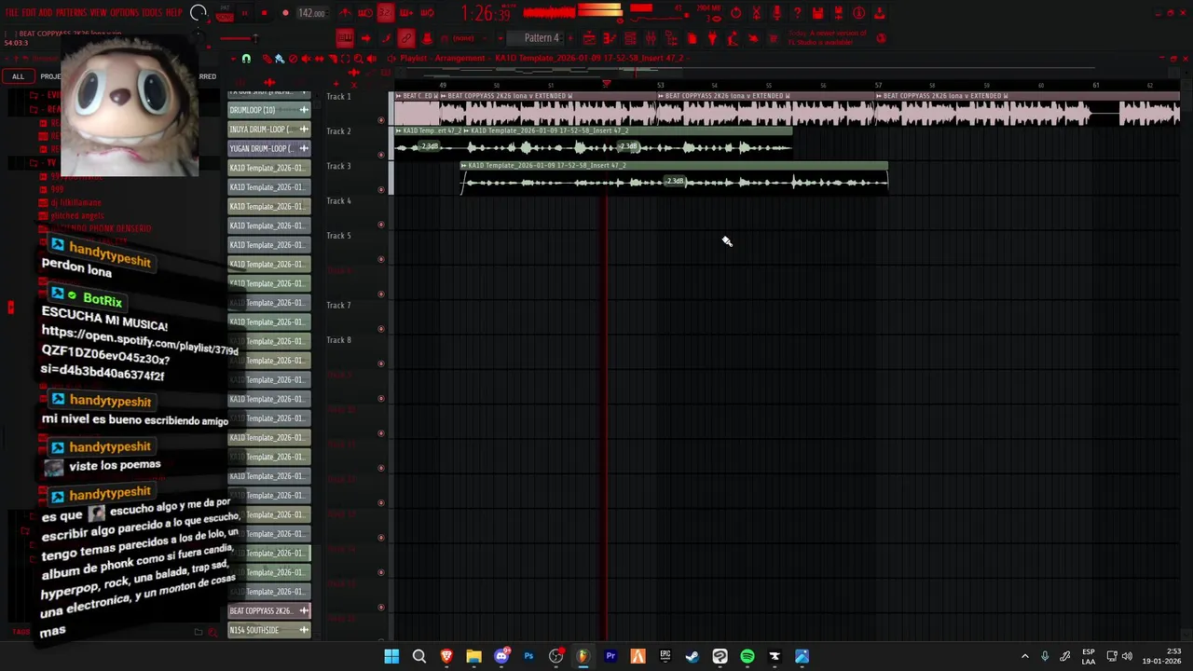Select the Delete tool in playlist toolbar
The width and height of the screenshot is (1193, 671).
[x=293, y=59]
